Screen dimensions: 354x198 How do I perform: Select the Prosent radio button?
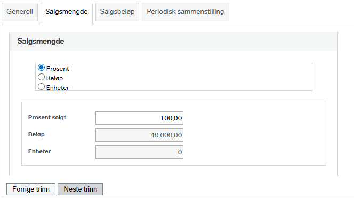pyautogui.click(x=41, y=68)
